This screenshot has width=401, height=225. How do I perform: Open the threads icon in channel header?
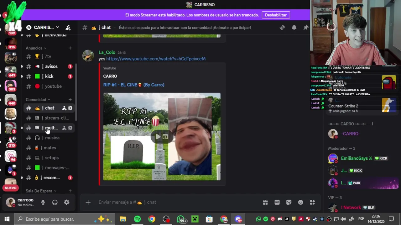tap(282, 27)
